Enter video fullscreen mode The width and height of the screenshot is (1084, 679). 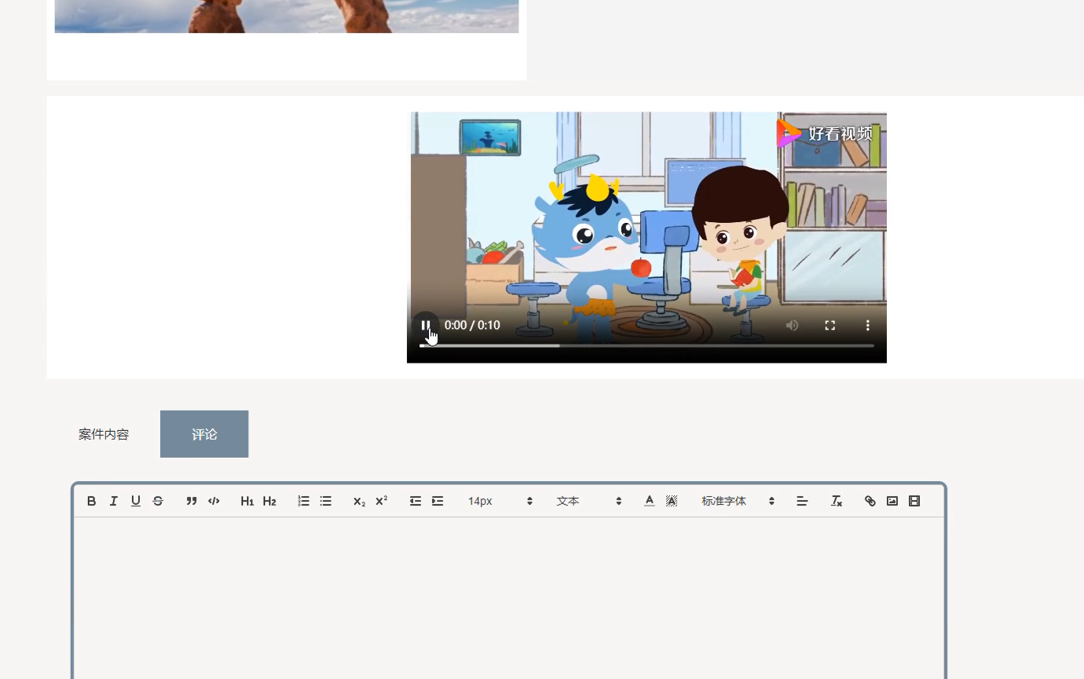(829, 325)
